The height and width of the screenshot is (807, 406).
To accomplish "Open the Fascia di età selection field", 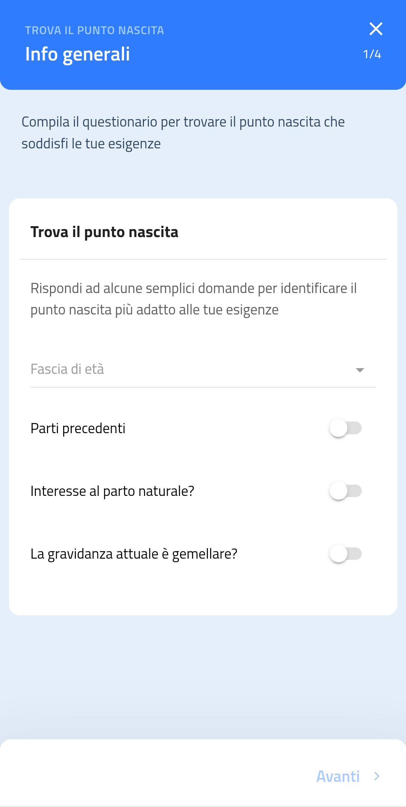I will click(188, 369).
